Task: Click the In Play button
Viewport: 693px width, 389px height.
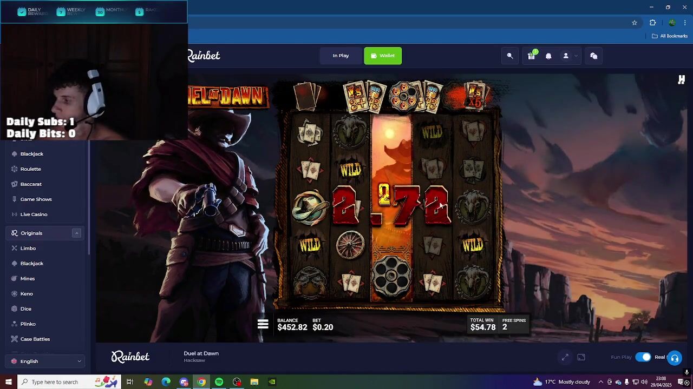Action: (x=341, y=56)
